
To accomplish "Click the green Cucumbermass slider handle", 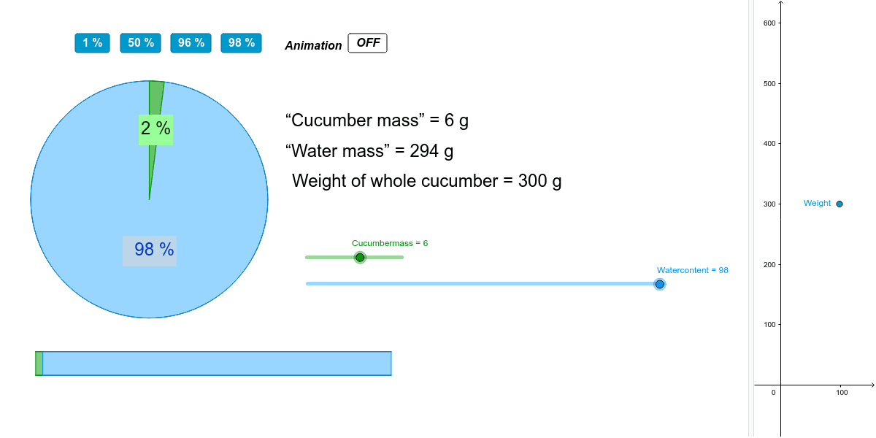I will 360,257.
